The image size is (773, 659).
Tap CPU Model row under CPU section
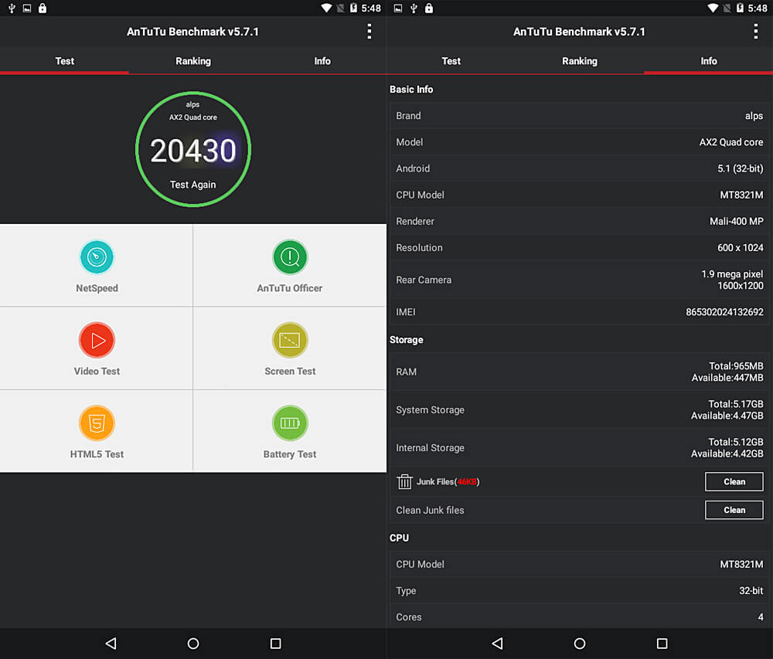580,565
